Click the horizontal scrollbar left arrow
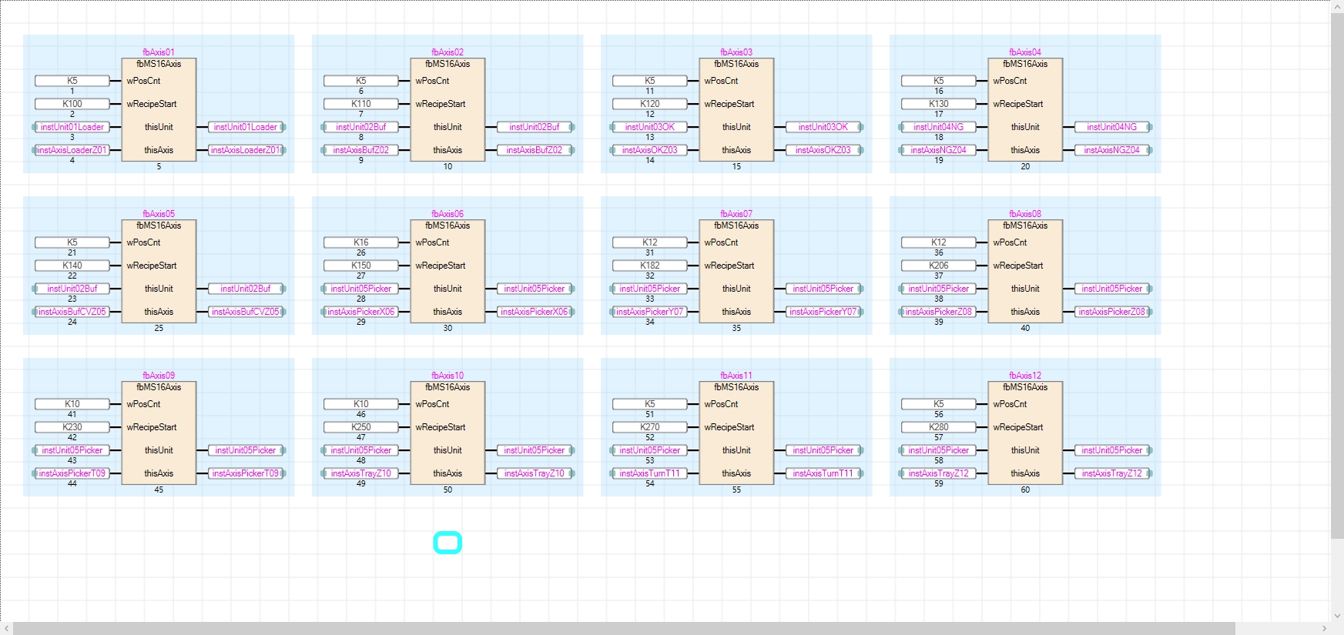This screenshot has height=635, width=1344. point(7,628)
